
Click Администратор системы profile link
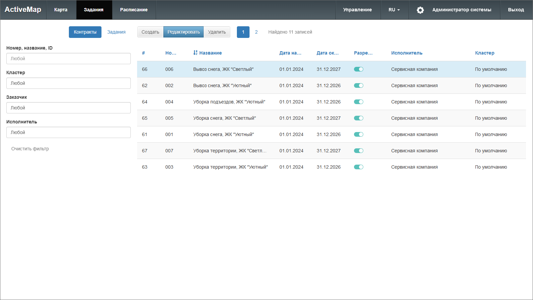(x=462, y=10)
